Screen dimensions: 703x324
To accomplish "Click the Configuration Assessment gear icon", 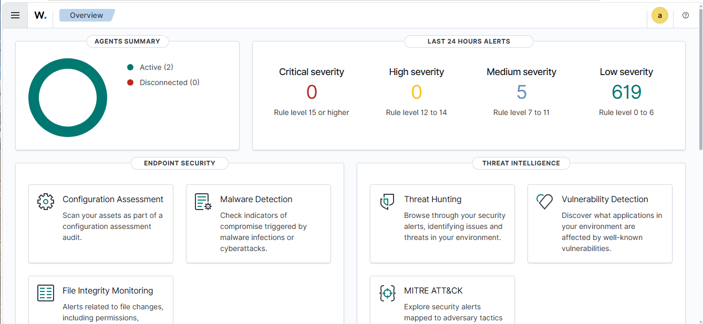I will pos(46,202).
